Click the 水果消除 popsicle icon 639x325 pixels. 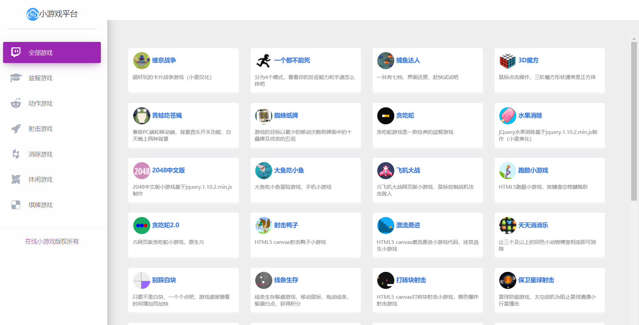click(x=507, y=116)
